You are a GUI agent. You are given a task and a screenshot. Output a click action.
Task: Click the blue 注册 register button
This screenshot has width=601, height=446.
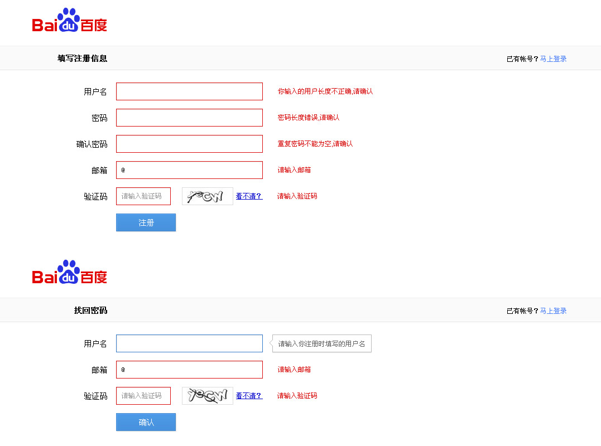coord(146,222)
